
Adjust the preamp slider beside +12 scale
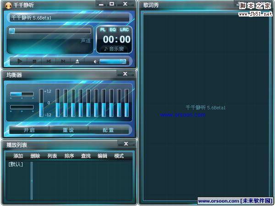tap(41, 103)
